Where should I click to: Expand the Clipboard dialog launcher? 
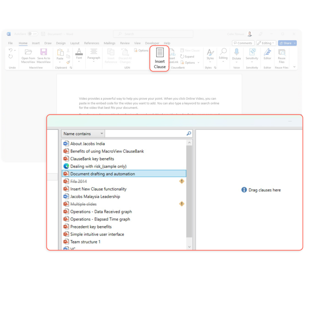tap(71, 68)
